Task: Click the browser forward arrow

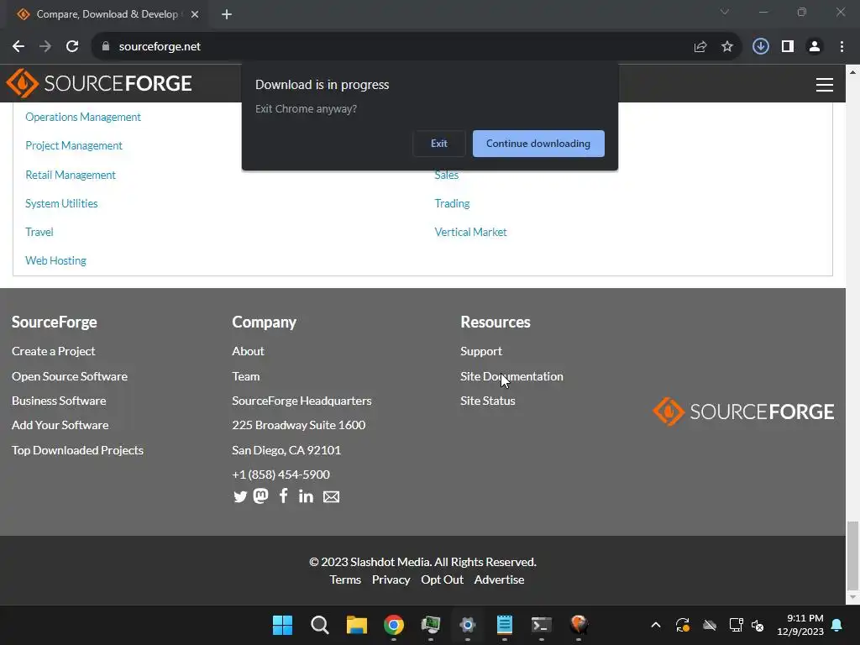Action: 45,47
